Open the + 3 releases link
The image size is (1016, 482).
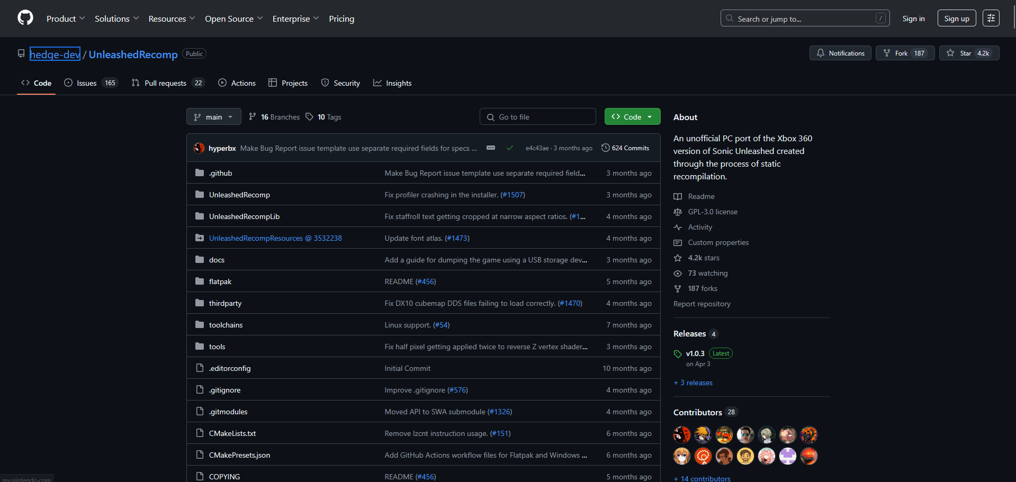[x=693, y=383]
